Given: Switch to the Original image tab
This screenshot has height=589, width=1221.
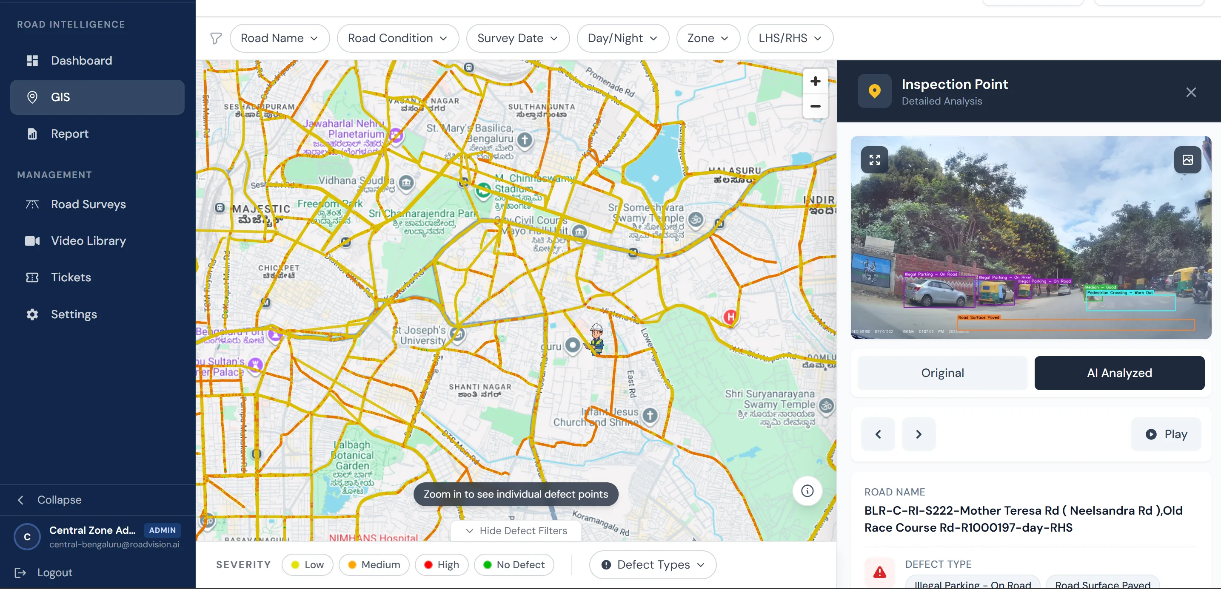Looking at the screenshot, I should tap(942, 373).
